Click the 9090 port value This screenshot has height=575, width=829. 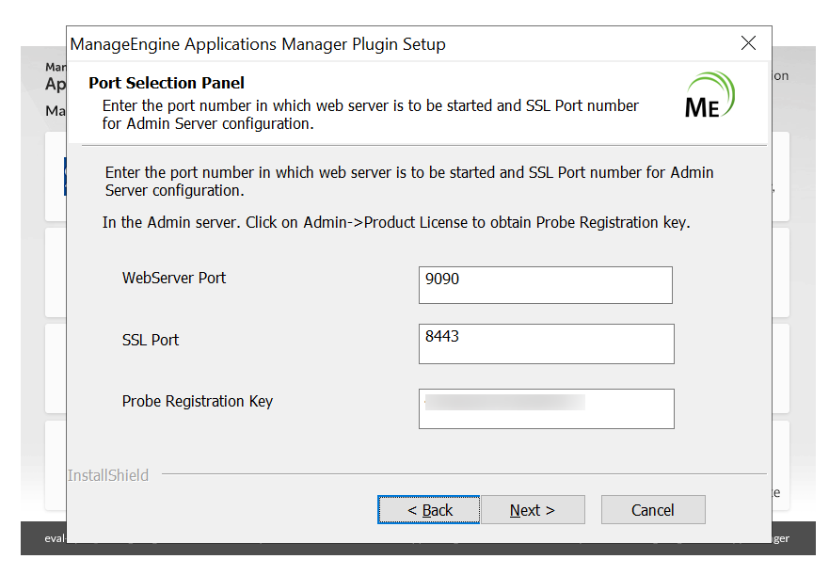(442, 279)
